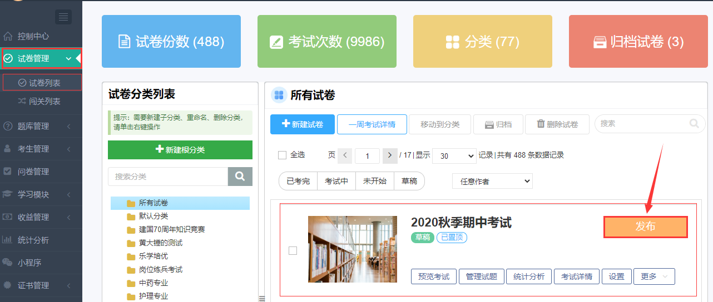Filter by 草稿 tab
Image resolution: width=713 pixels, height=302 pixels.
409,181
